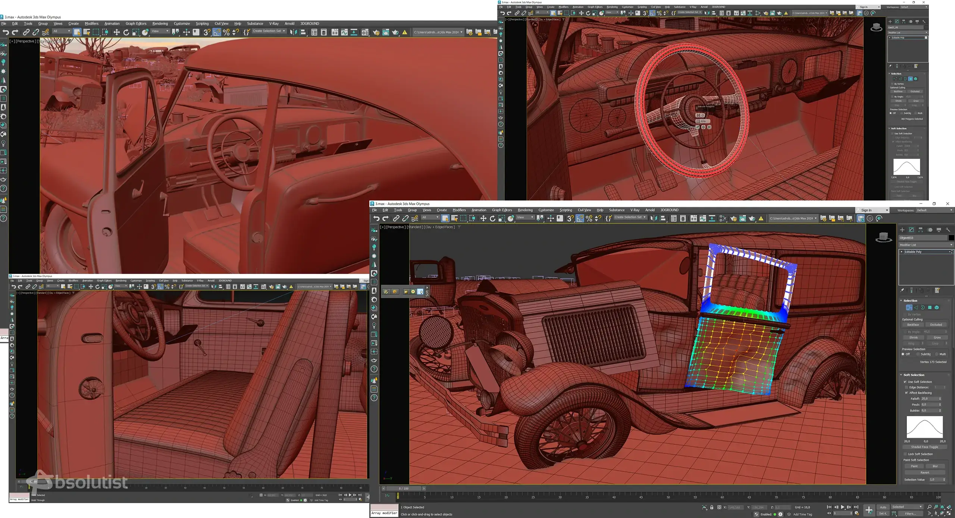955x518 pixels.
Task: Open Utilities wrench tab in command panel
Action: pos(948,230)
